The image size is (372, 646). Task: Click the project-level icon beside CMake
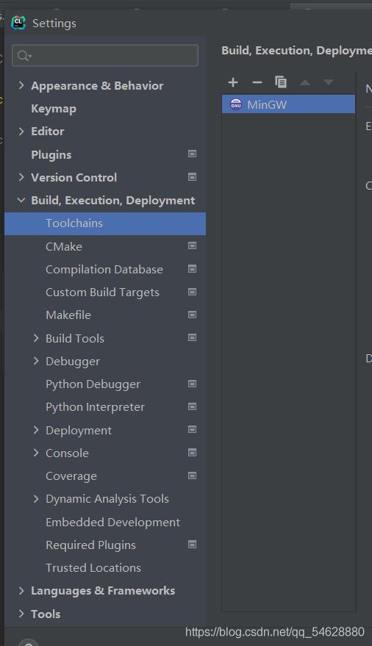[192, 245]
